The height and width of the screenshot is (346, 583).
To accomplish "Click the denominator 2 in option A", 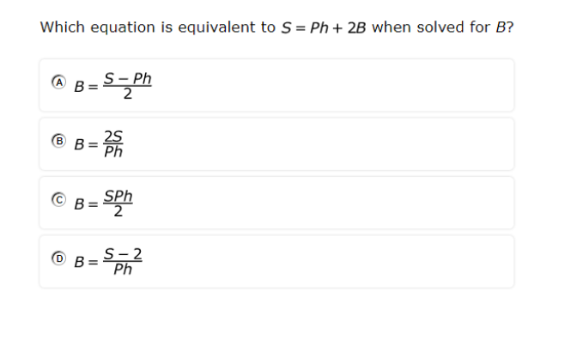I will [127, 94].
